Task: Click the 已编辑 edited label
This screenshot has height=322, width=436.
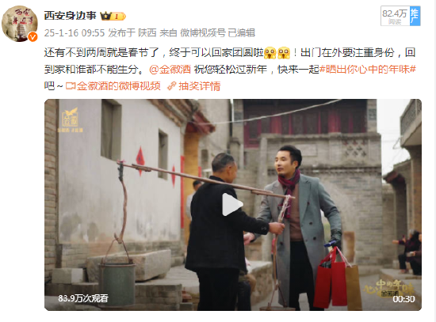Action: 241,33
